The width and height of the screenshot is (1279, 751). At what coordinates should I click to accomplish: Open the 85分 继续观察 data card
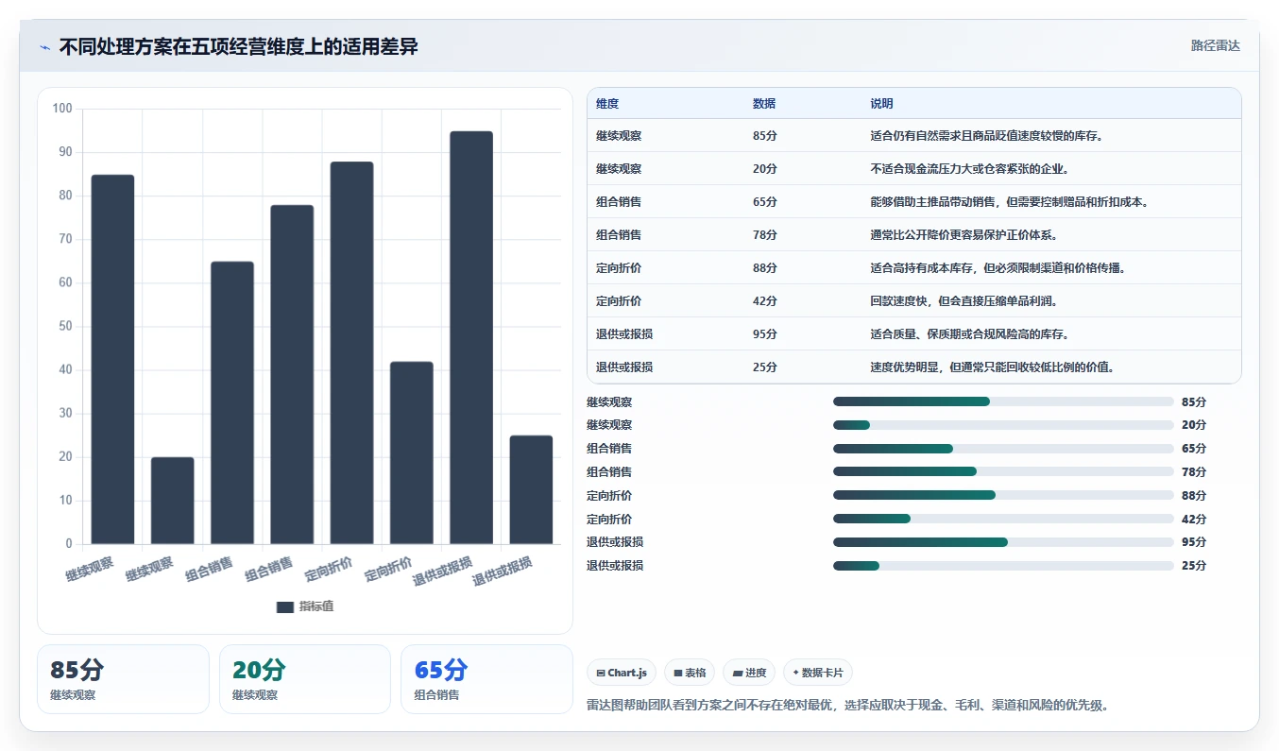[x=123, y=679]
